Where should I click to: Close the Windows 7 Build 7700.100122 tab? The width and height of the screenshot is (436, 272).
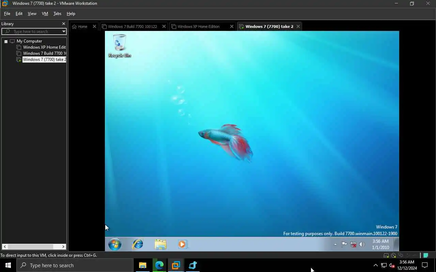[164, 27]
